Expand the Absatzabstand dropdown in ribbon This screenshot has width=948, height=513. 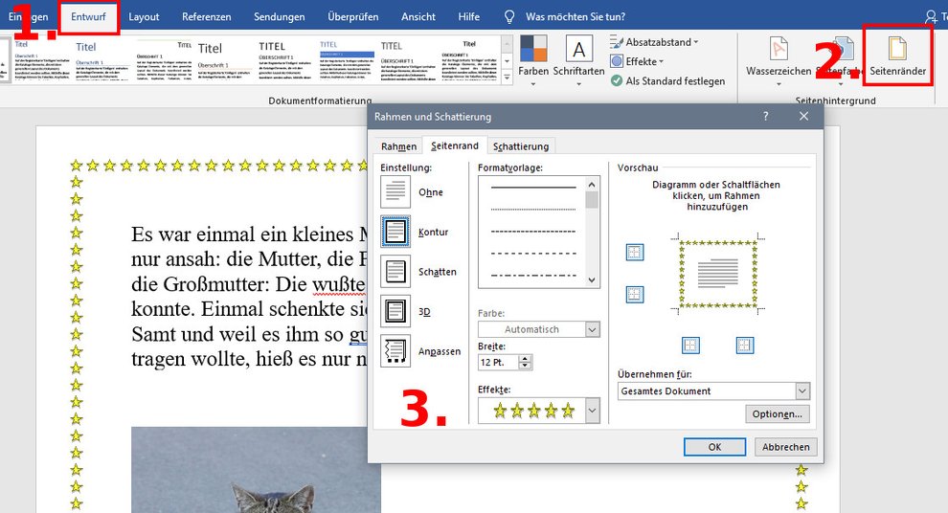(696, 42)
